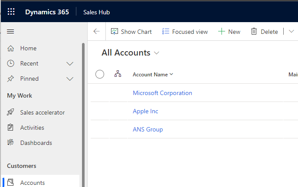Expand the Recent section chevron

pyautogui.click(x=70, y=64)
